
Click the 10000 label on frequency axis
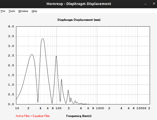point(141,108)
